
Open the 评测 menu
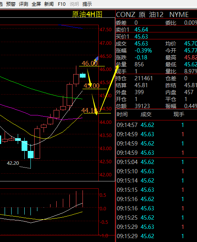(x=24, y=4)
